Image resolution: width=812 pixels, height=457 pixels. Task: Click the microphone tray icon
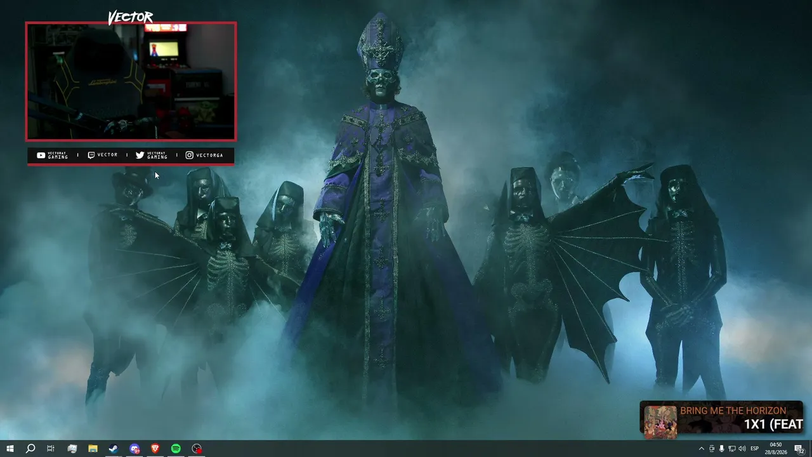click(721, 449)
